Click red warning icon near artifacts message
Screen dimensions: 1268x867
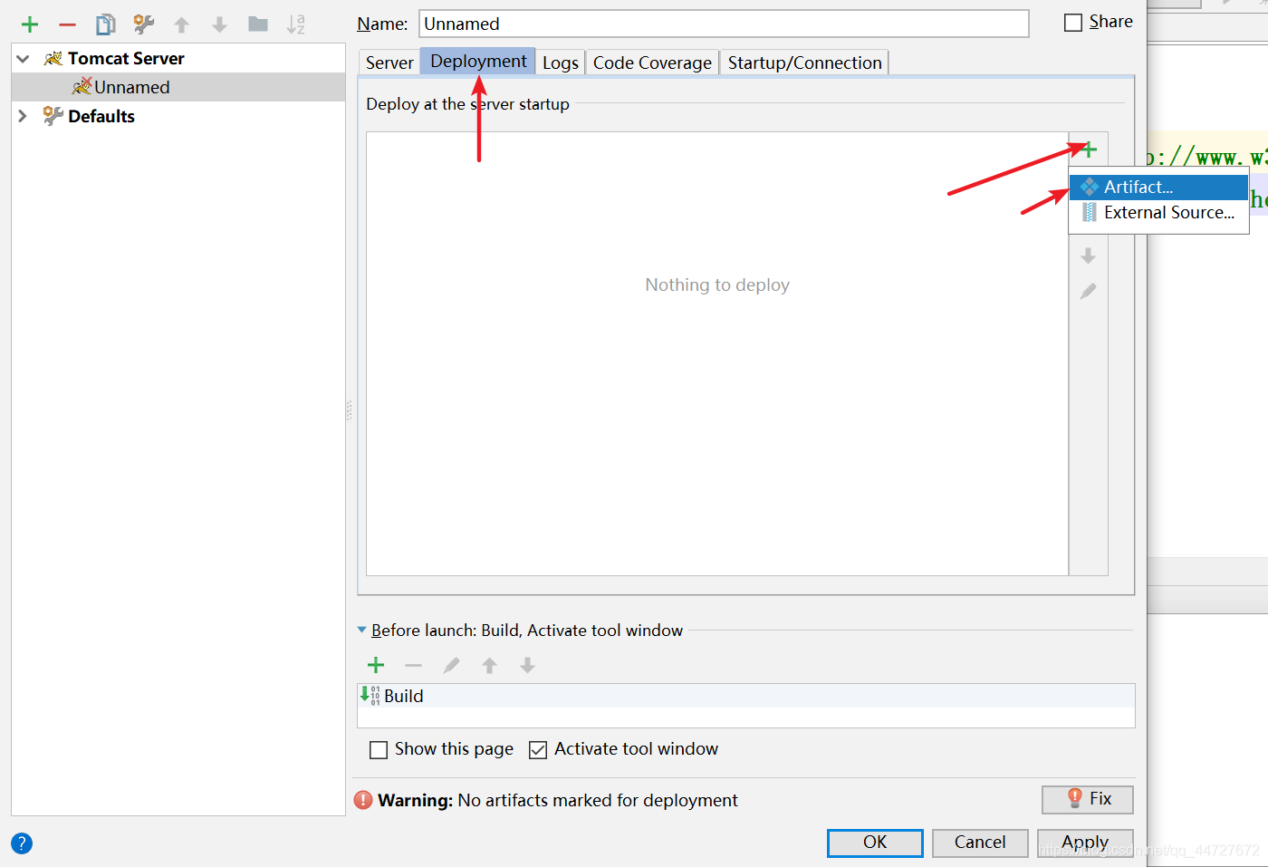(x=363, y=800)
